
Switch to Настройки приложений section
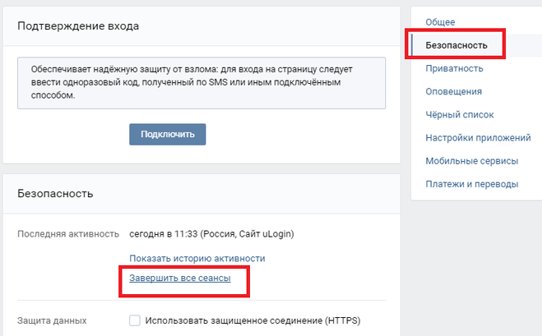click(478, 138)
